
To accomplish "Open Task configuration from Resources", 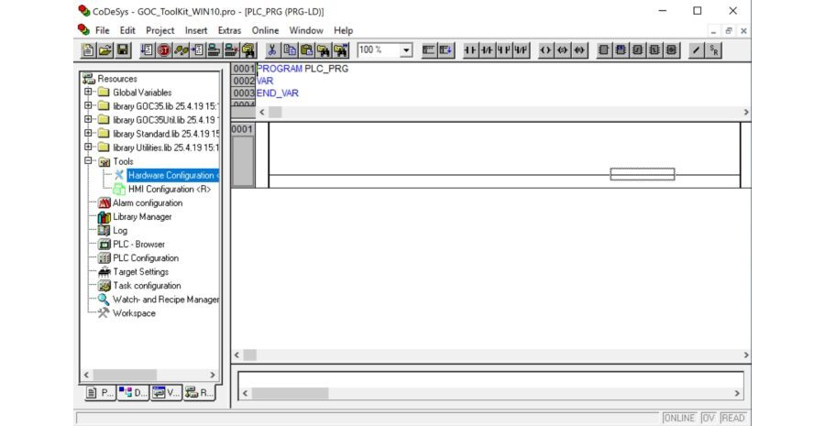I will point(147,286).
